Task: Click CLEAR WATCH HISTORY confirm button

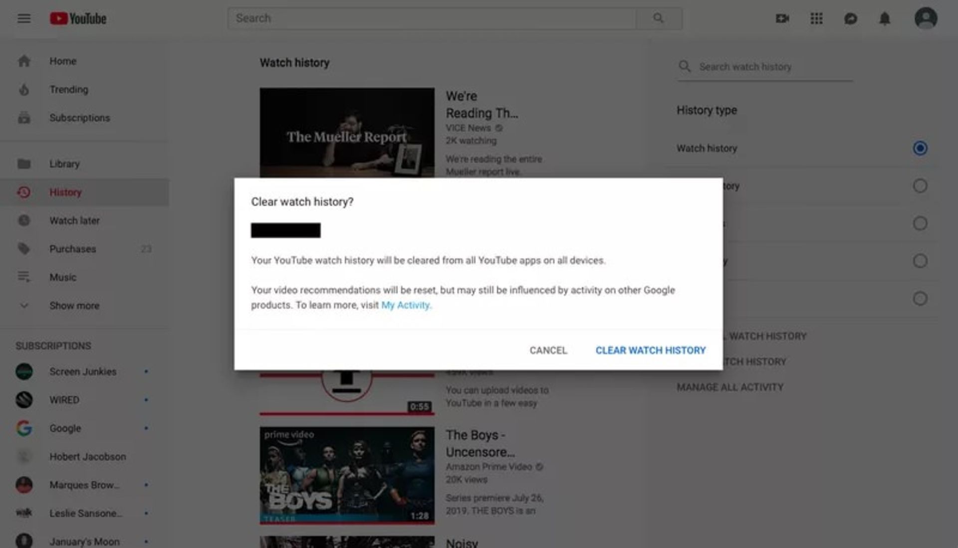Action: 651,350
